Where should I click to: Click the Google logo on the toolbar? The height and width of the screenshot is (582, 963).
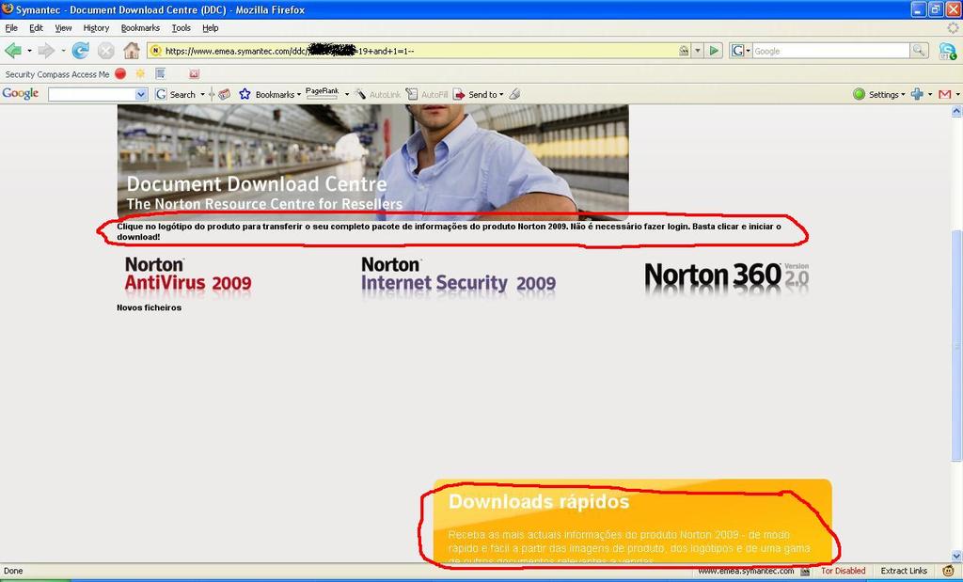21,93
